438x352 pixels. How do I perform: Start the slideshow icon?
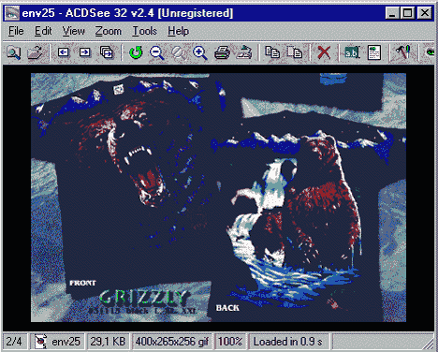[107, 52]
